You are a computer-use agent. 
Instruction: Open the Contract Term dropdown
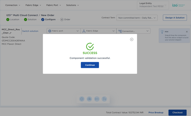pos(137,18)
